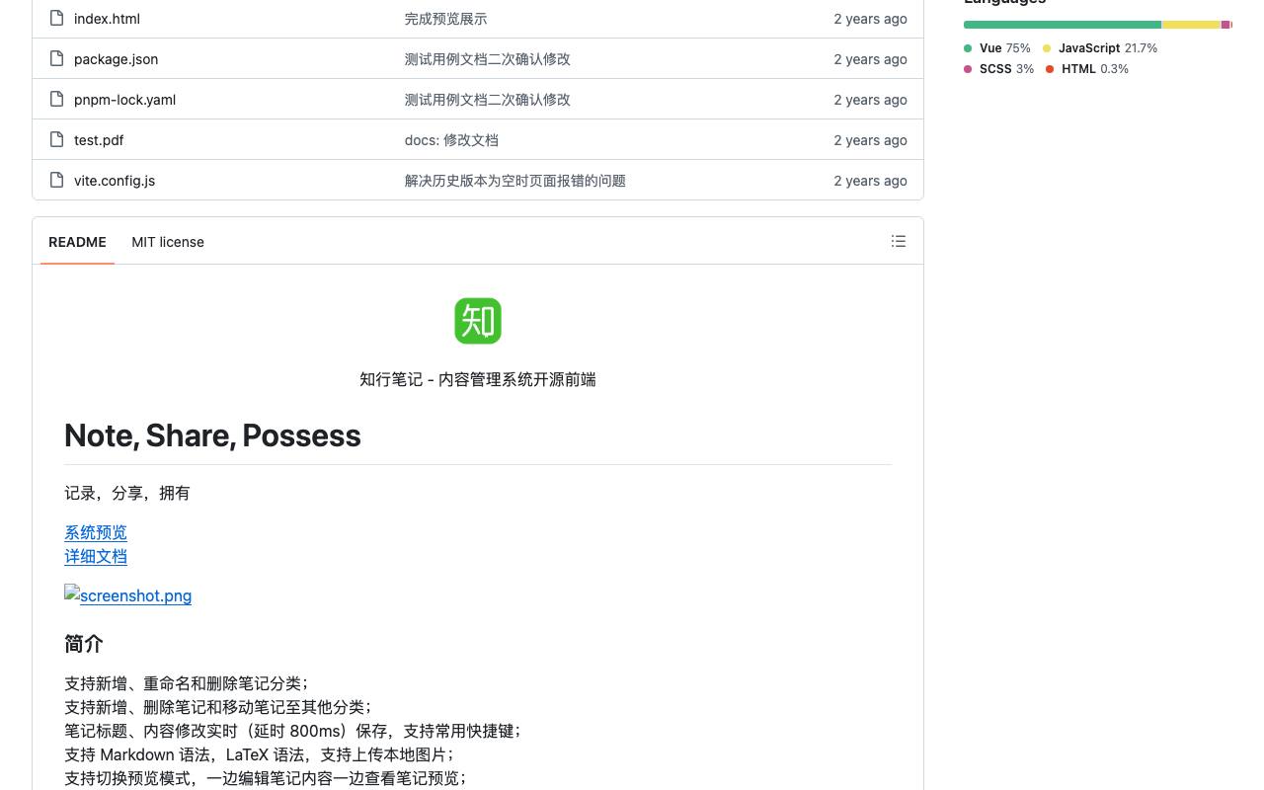Click the JavaScript 21.7% language entry
Image resolution: width=1264 pixels, height=790 pixels.
click(1100, 48)
